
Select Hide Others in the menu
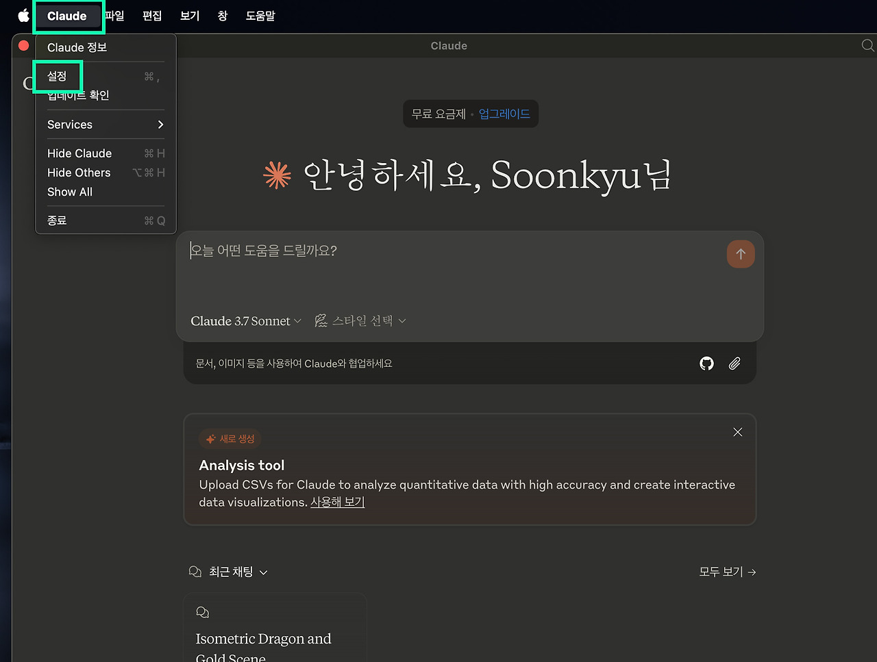pos(106,173)
